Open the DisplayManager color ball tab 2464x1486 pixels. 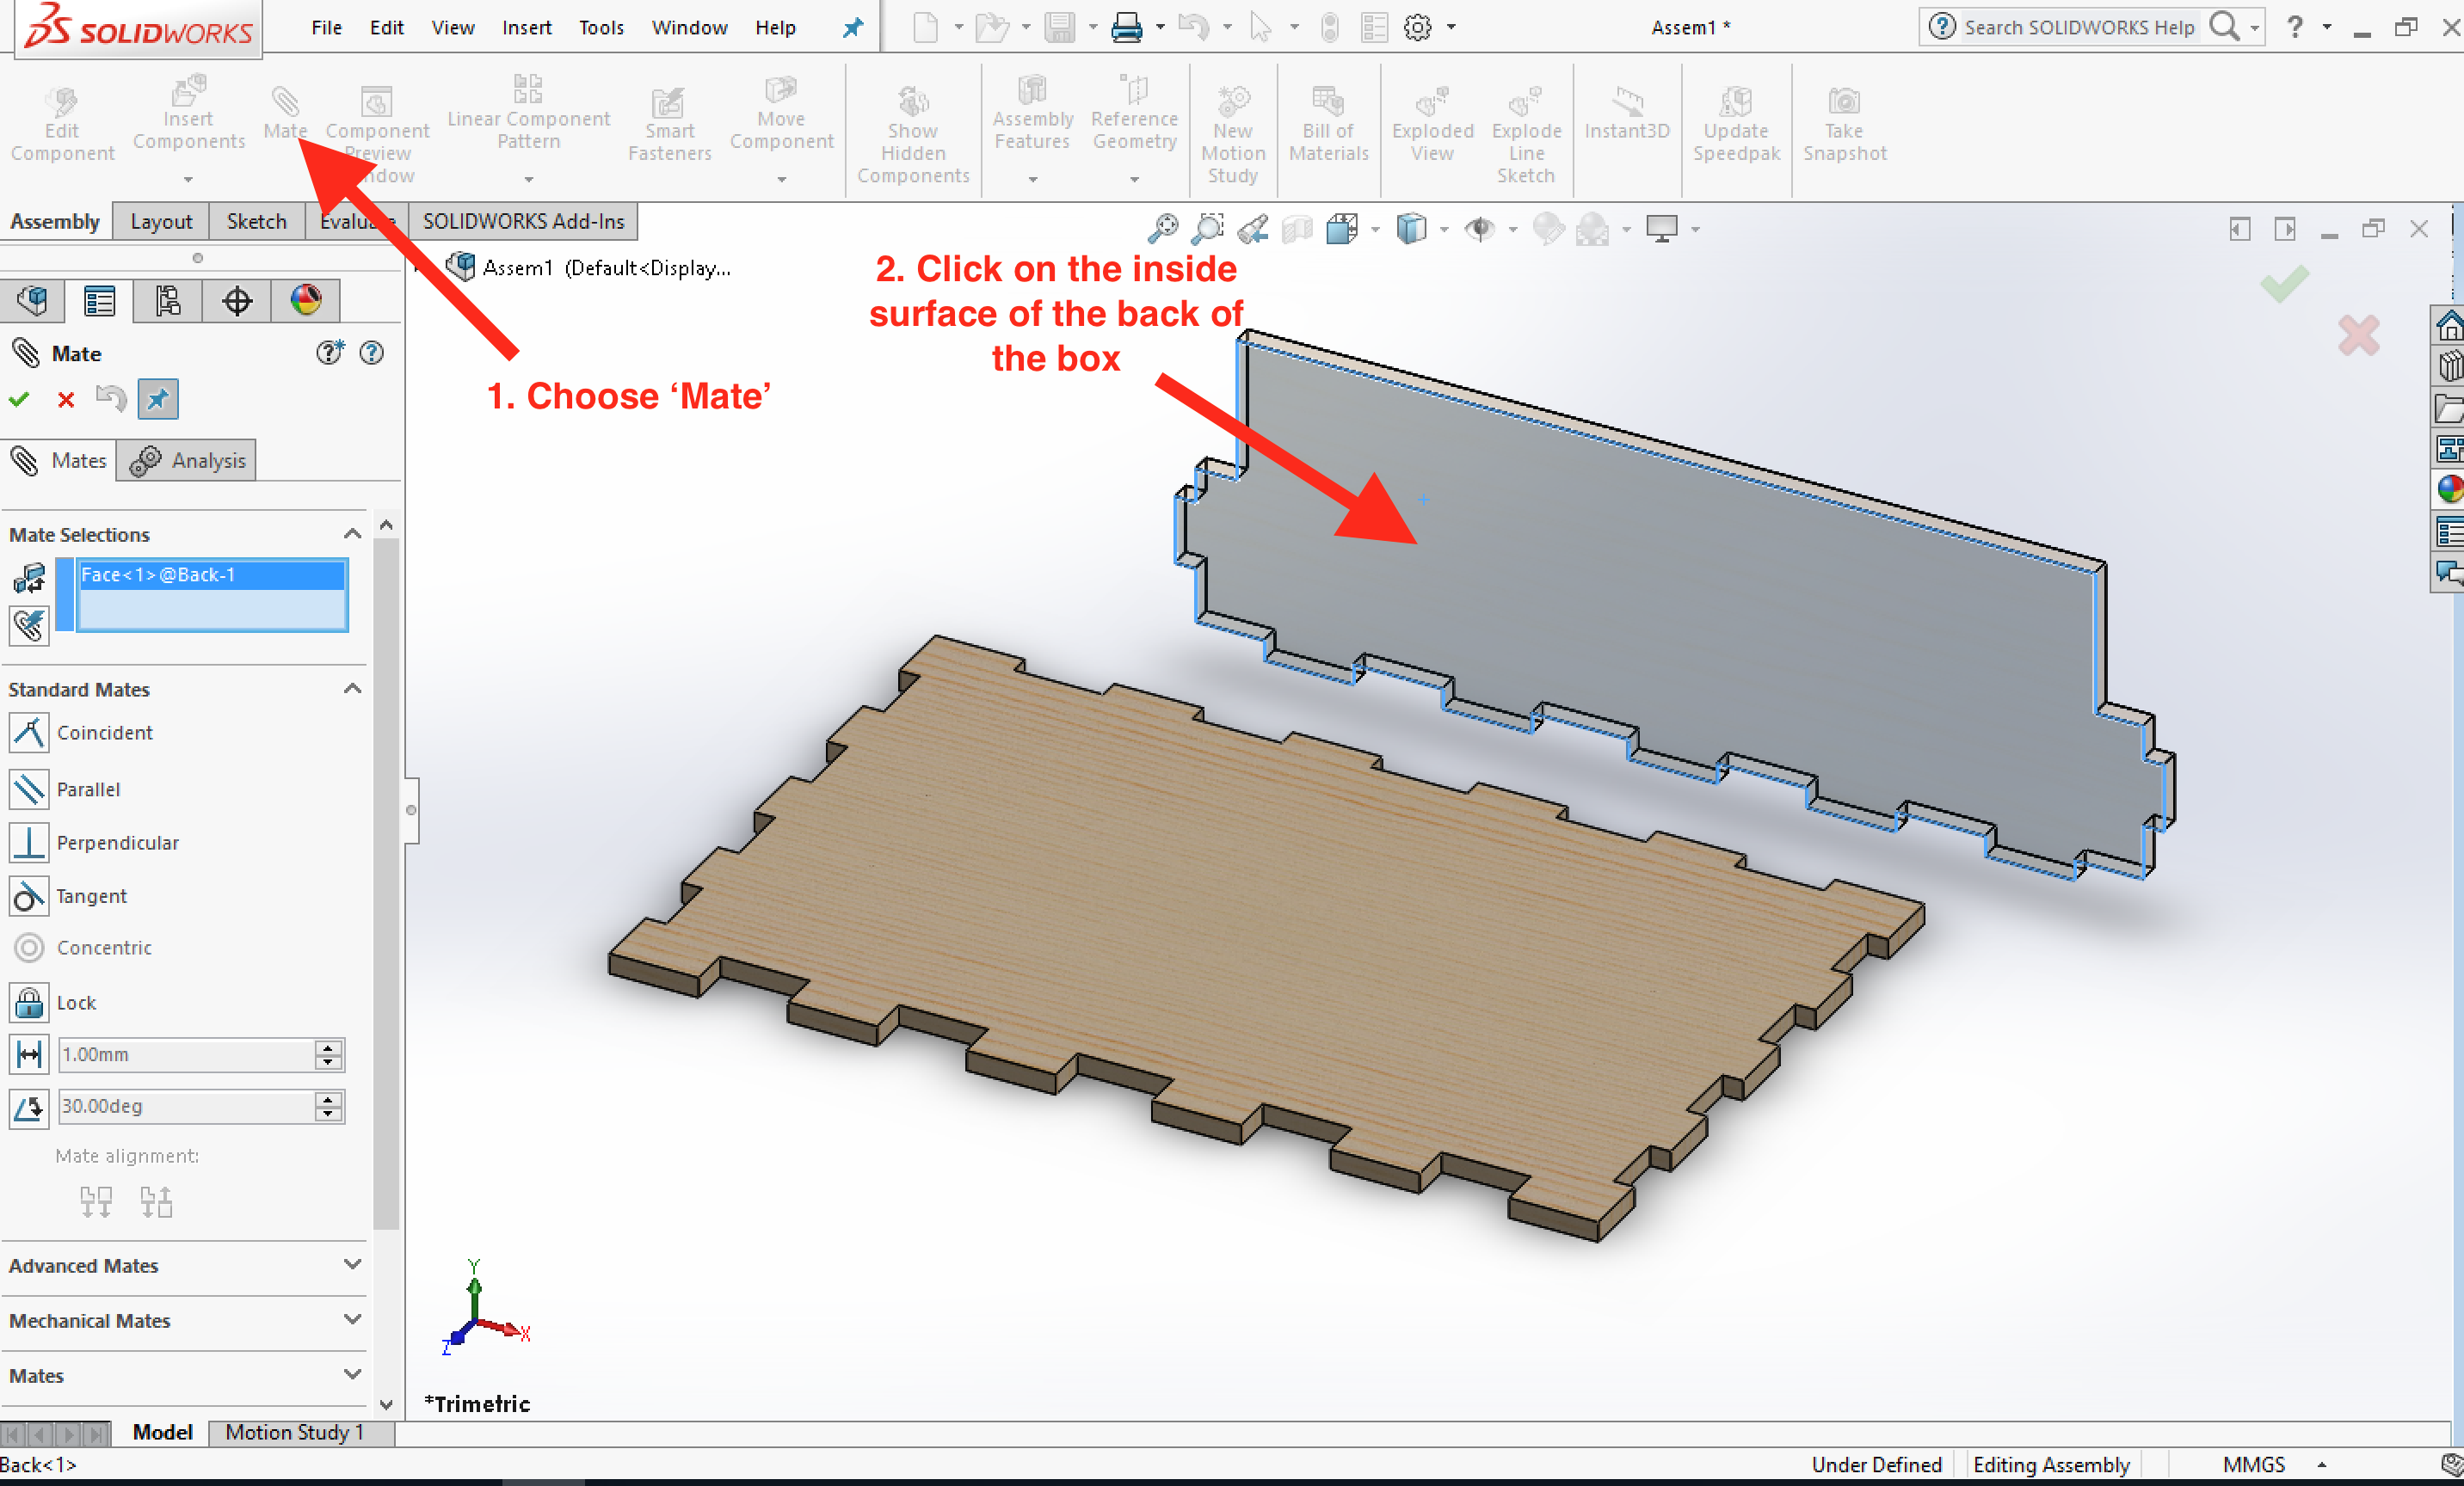tap(305, 300)
